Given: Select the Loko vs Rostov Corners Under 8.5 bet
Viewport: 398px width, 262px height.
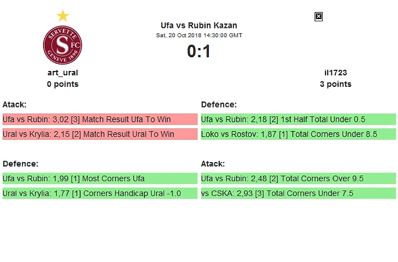Looking at the screenshot, I should [298, 134].
